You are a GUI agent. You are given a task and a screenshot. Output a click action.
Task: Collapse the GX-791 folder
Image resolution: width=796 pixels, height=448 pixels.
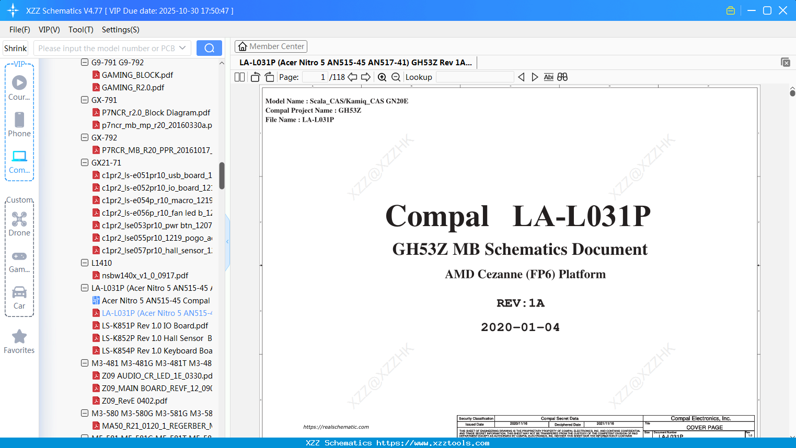point(85,100)
